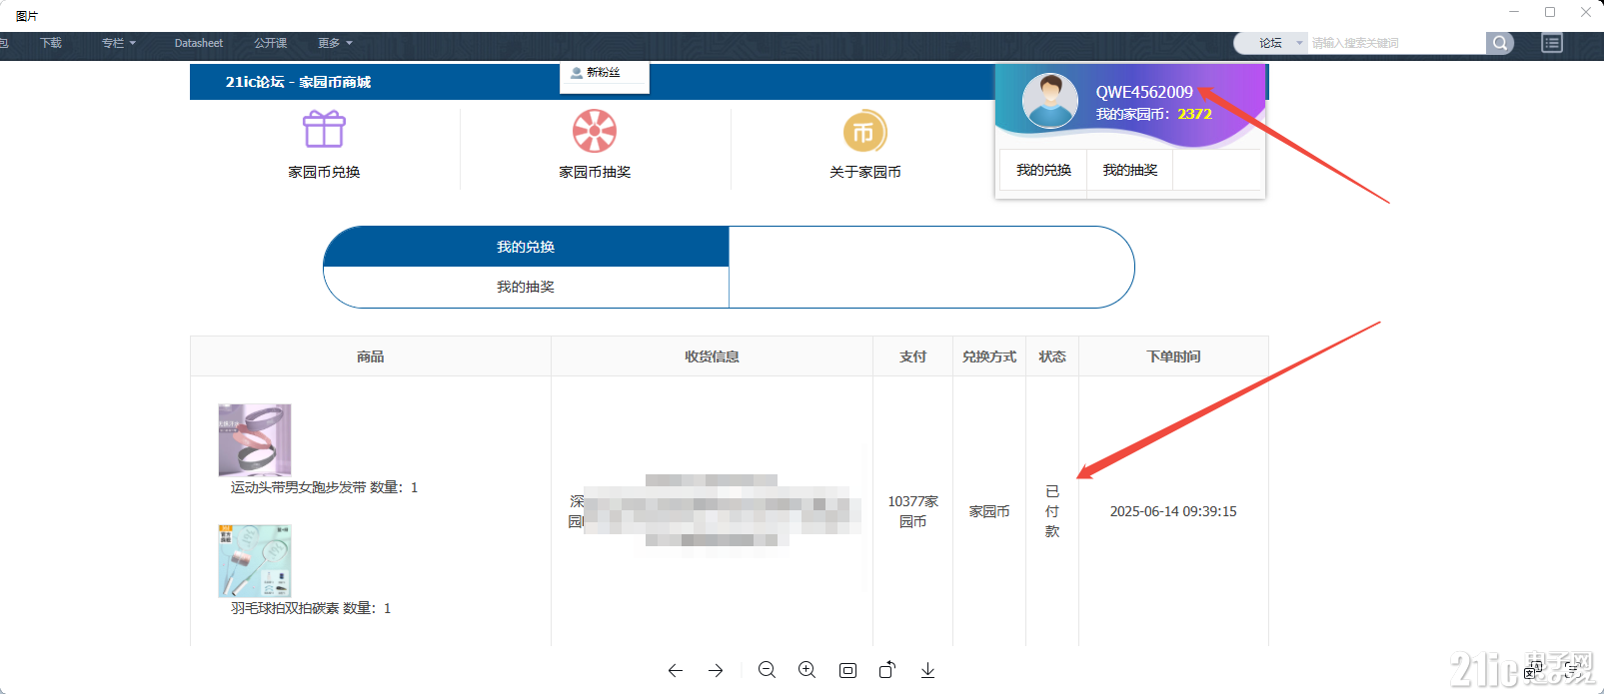Screen dimensions: 1604x694
Task: Open the list menu icon beside search
Action: (1552, 43)
